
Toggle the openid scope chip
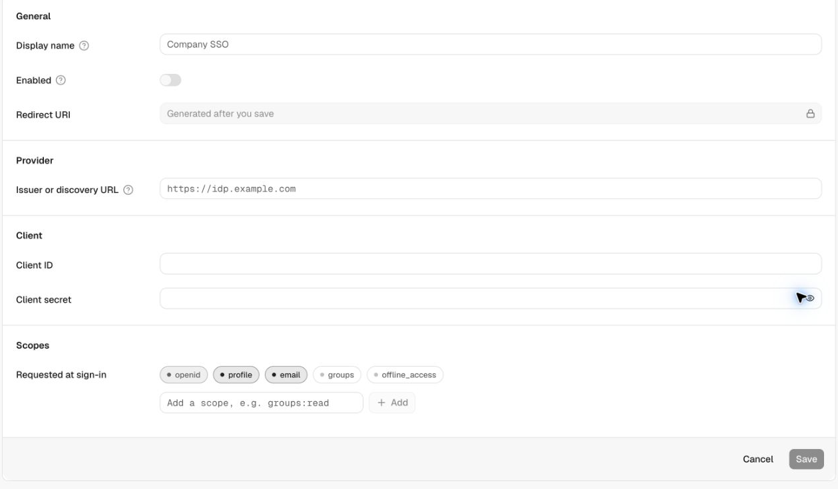pyautogui.click(x=184, y=375)
